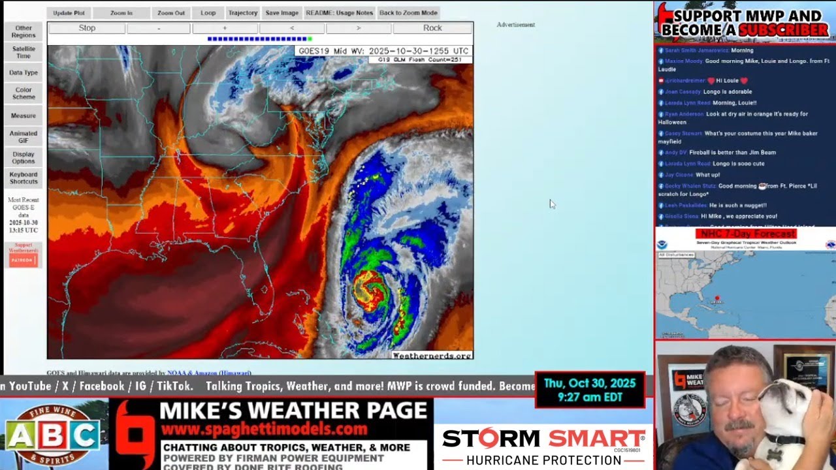The width and height of the screenshot is (836, 470).
Task: Open the Color Scheme menu
Action: (24, 93)
